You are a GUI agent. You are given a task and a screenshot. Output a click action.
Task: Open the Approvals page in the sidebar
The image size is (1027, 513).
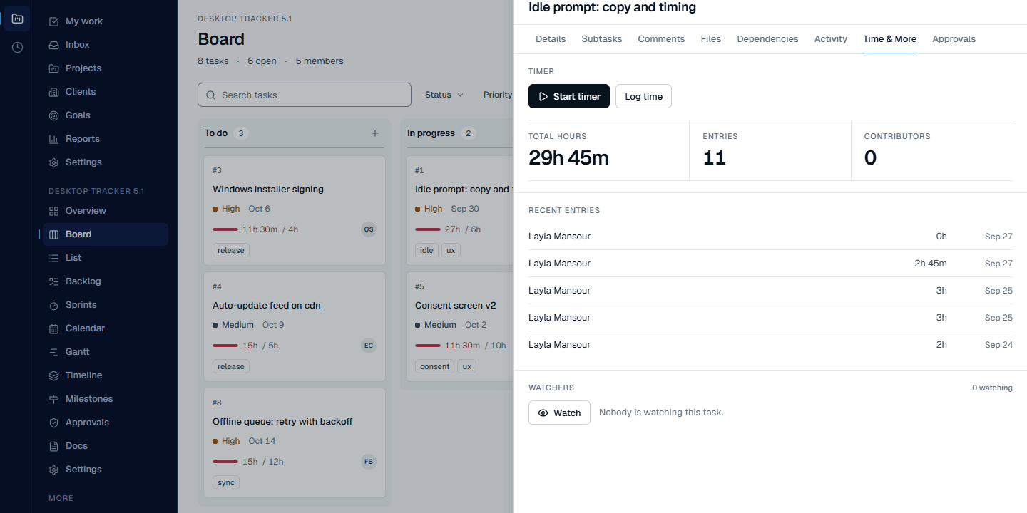pos(105,423)
